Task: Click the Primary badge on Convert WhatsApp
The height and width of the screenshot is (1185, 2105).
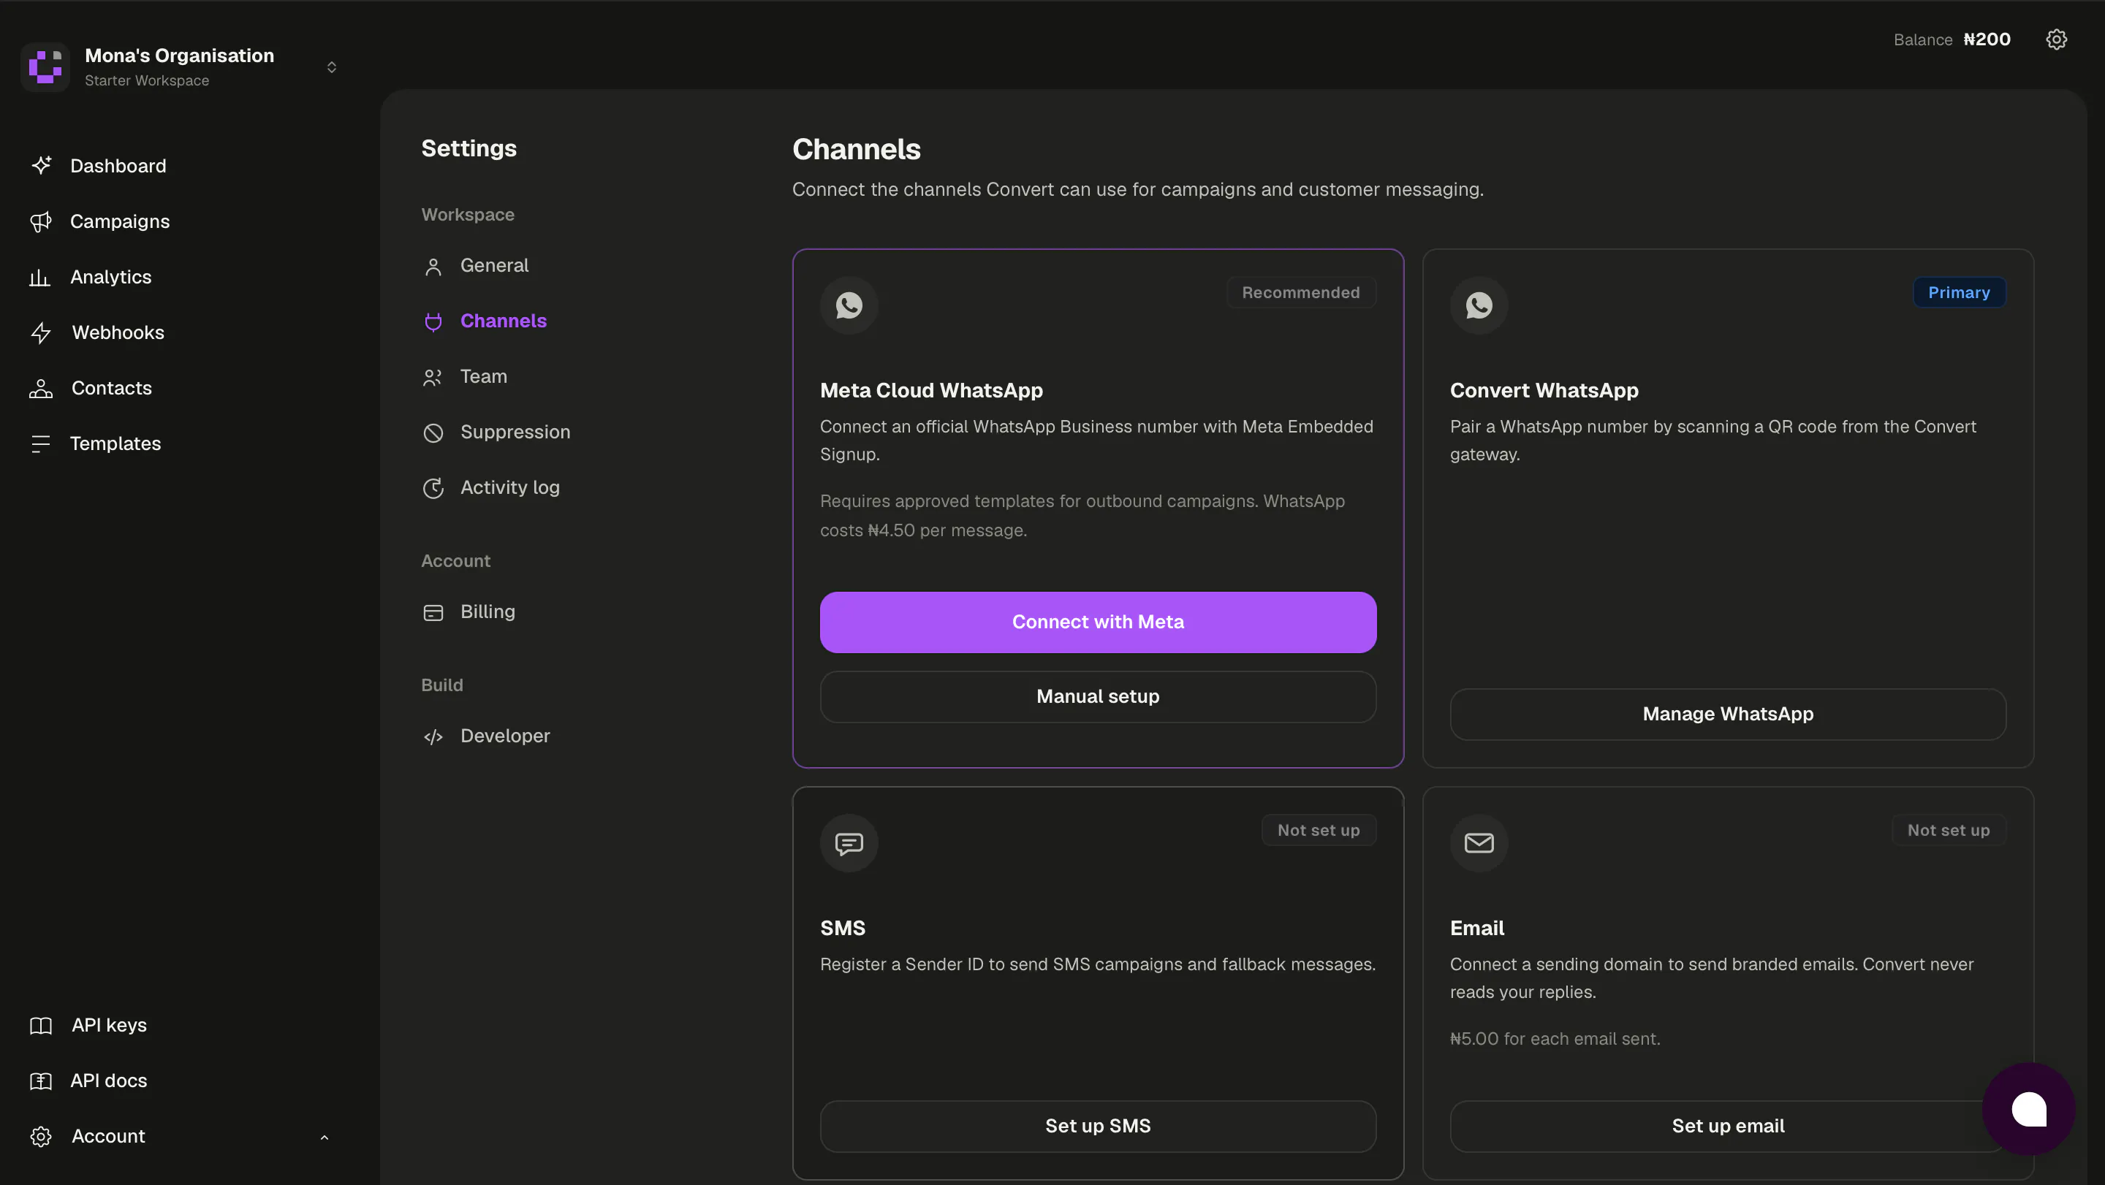Action: tap(1959, 292)
